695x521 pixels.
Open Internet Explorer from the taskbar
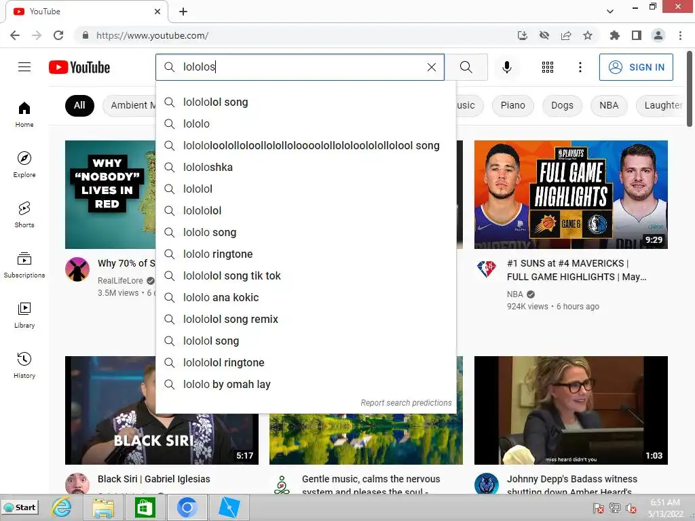click(62, 507)
